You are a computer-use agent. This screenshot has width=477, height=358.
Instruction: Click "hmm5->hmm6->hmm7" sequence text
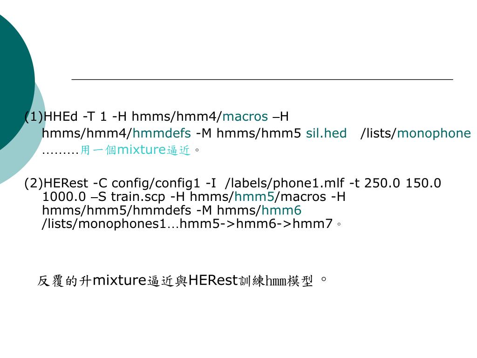click(256, 224)
